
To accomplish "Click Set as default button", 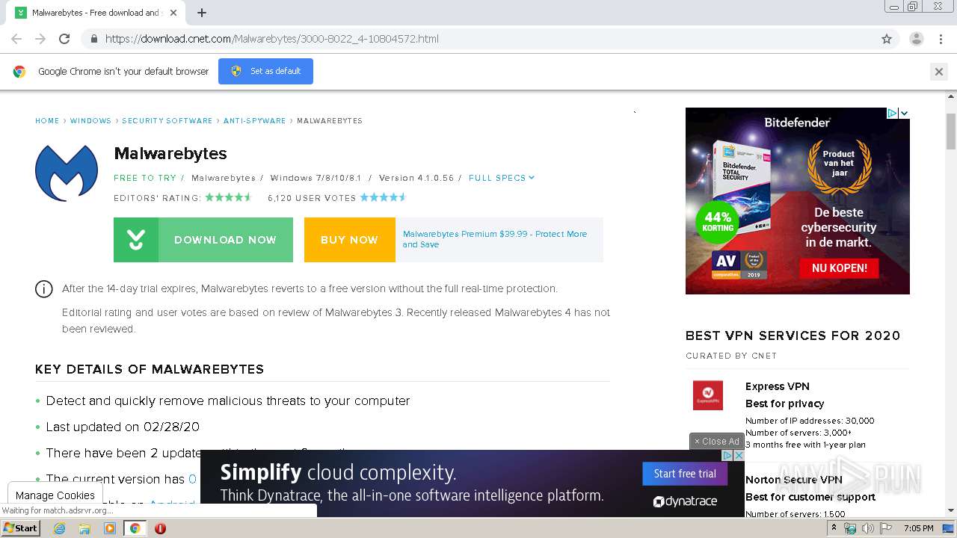I will (265, 71).
